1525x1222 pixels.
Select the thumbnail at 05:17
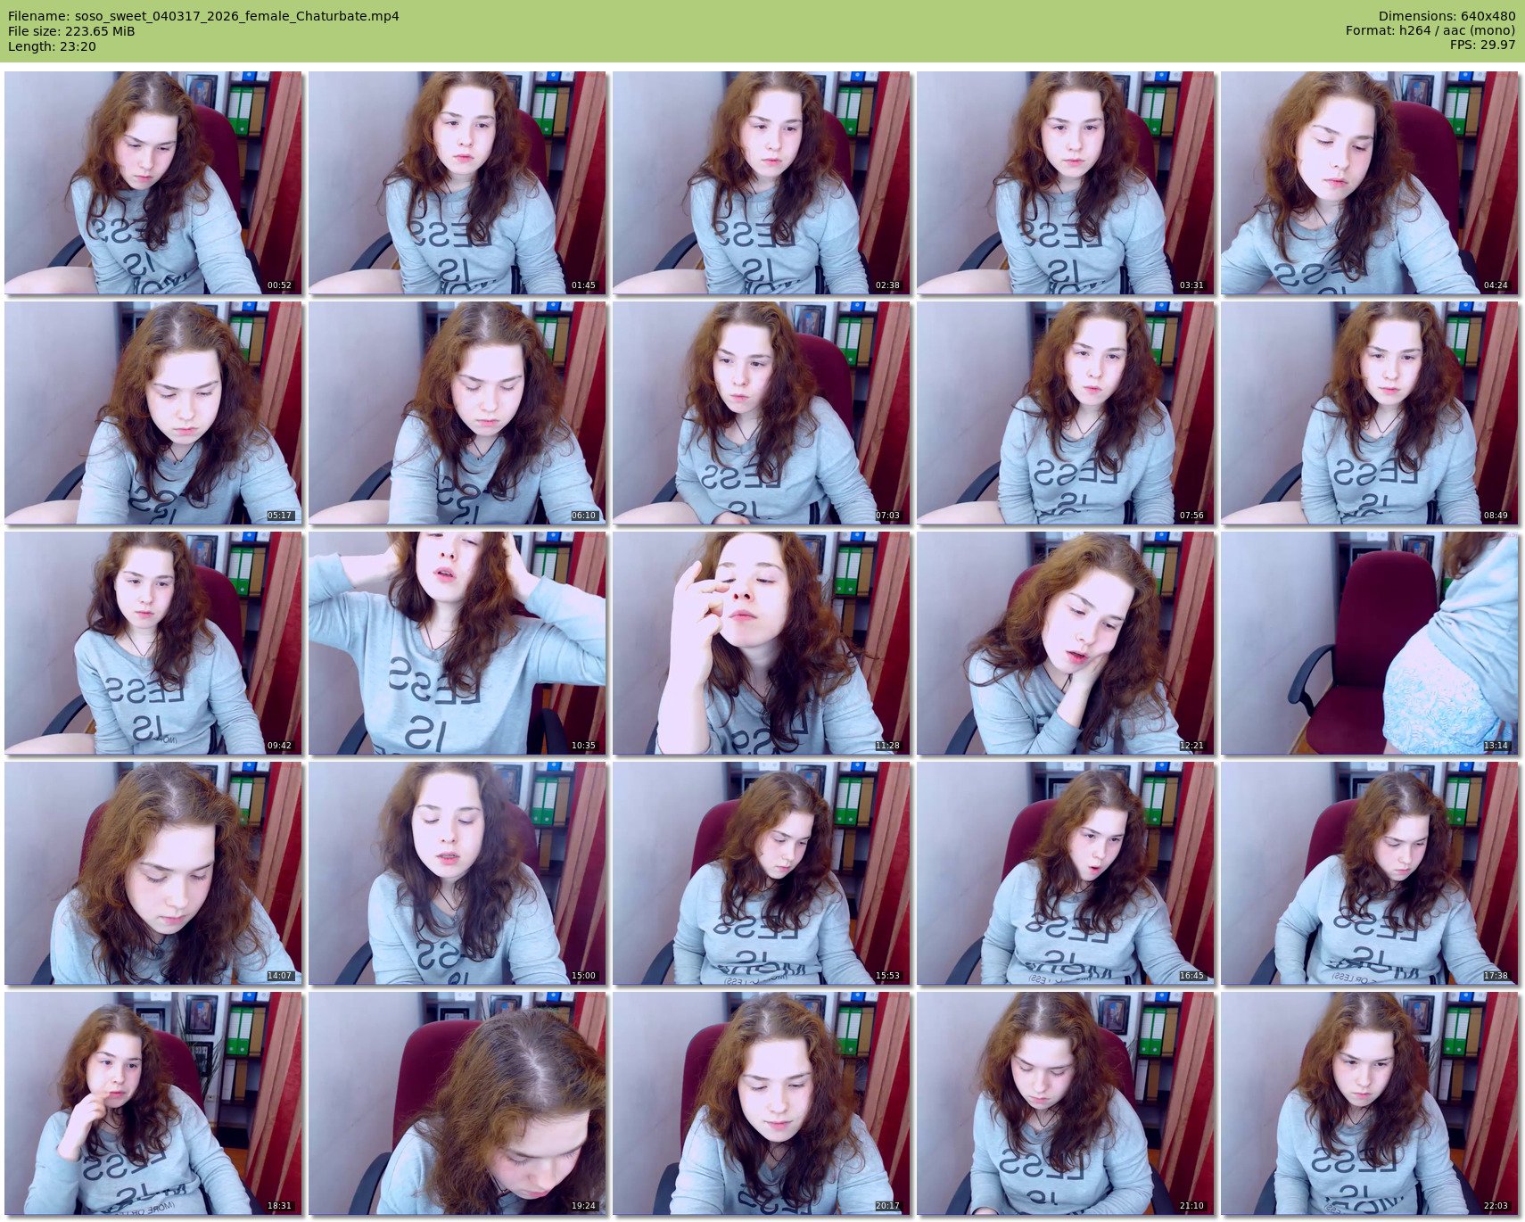click(x=153, y=413)
